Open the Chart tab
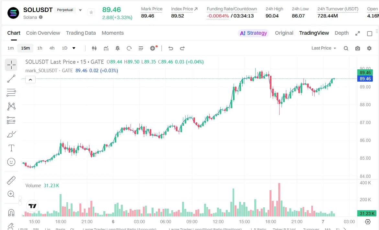 (14, 33)
